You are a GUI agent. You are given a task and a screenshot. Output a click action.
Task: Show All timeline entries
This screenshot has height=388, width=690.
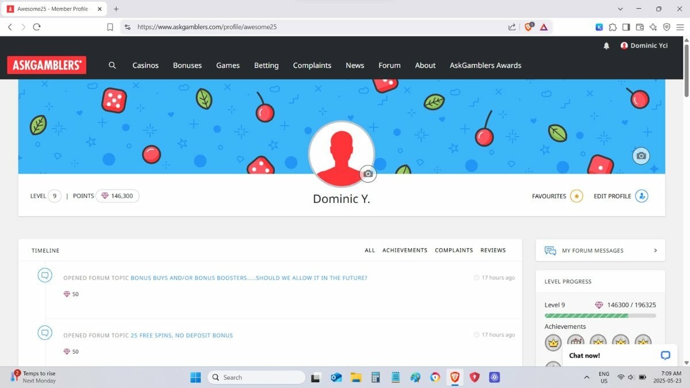[x=370, y=251]
